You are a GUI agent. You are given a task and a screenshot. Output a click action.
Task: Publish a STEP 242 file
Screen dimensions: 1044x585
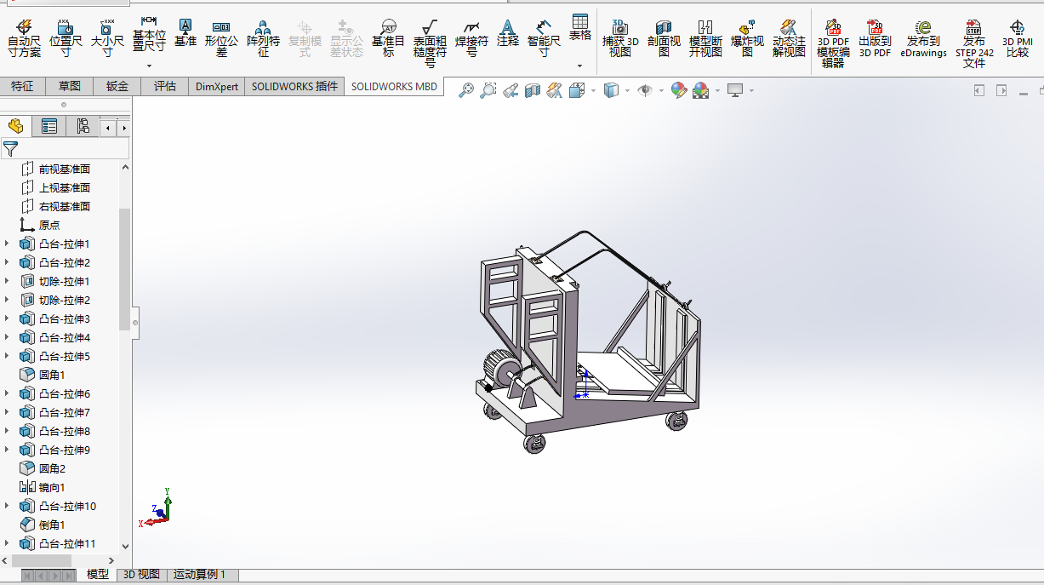point(974,43)
